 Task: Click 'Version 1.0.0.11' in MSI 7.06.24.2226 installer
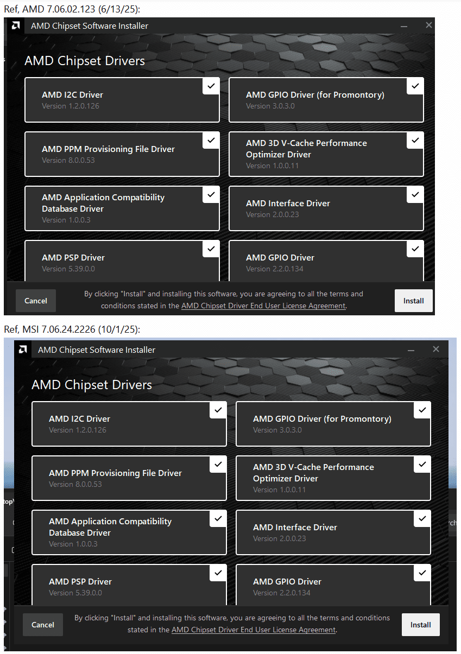[280, 490]
